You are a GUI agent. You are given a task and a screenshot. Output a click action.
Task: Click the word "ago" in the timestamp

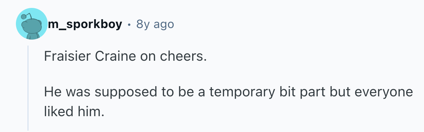[x=162, y=24]
